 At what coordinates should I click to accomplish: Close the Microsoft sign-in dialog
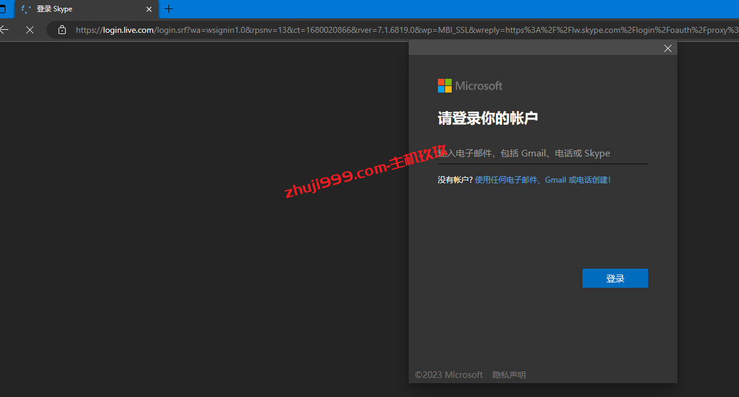[x=668, y=48]
